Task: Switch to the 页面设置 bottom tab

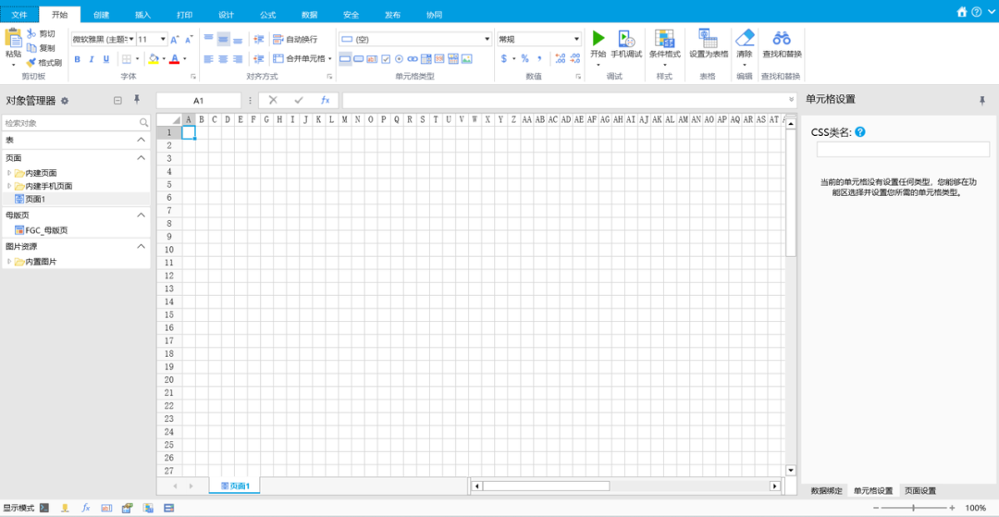Action: (x=920, y=491)
